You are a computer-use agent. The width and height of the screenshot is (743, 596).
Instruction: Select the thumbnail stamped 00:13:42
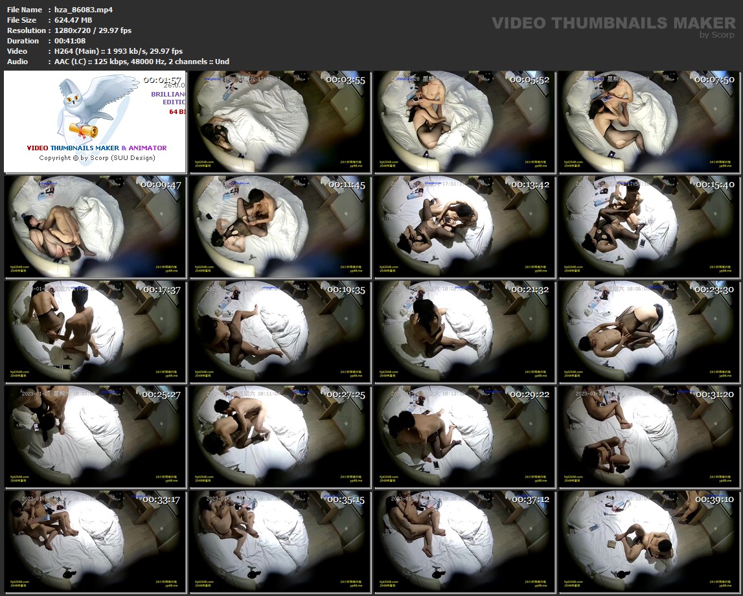pyautogui.click(x=464, y=227)
